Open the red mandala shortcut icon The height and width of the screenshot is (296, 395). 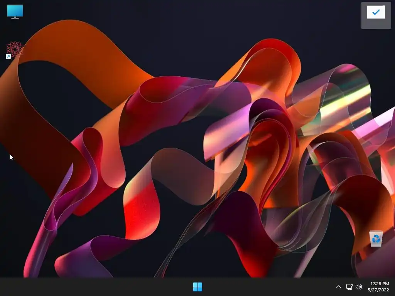[x=15, y=50]
